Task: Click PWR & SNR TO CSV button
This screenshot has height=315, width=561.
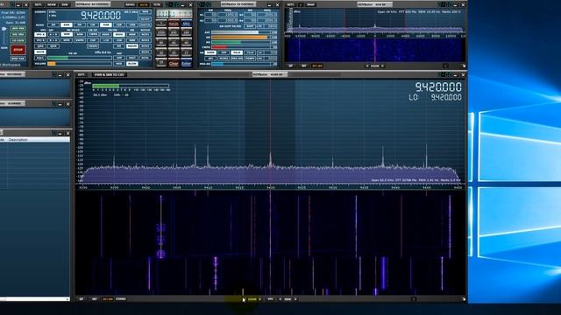Action: point(109,74)
